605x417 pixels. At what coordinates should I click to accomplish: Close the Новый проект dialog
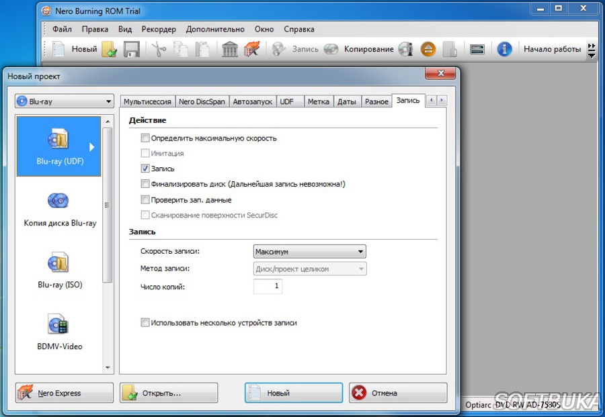(440, 73)
